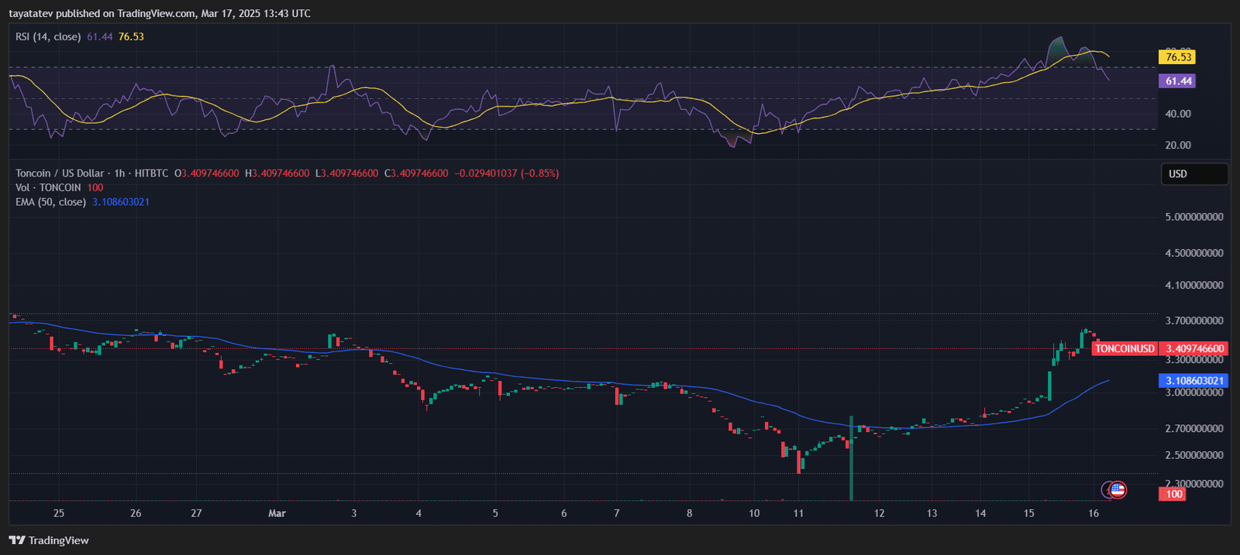Click the 16 date label on time axis
The height and width of the screenshot is (555, 1240).
click(1094, 513)
